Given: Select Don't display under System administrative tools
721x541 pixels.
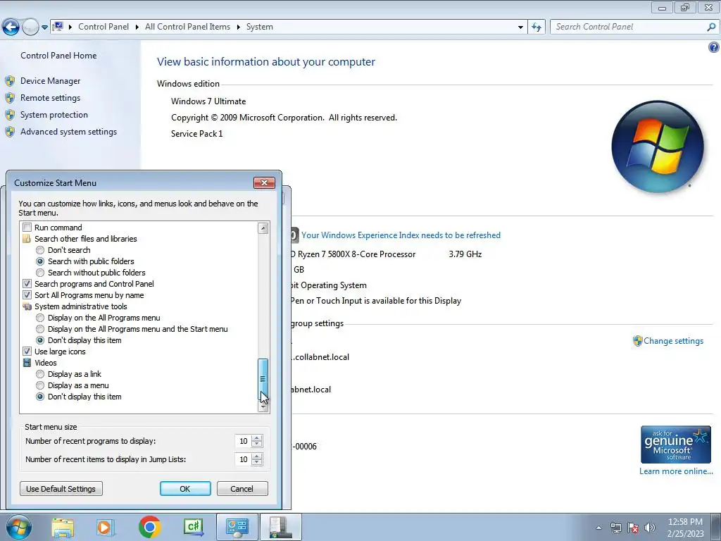Looking at the screenshot, I should point(40,340).
